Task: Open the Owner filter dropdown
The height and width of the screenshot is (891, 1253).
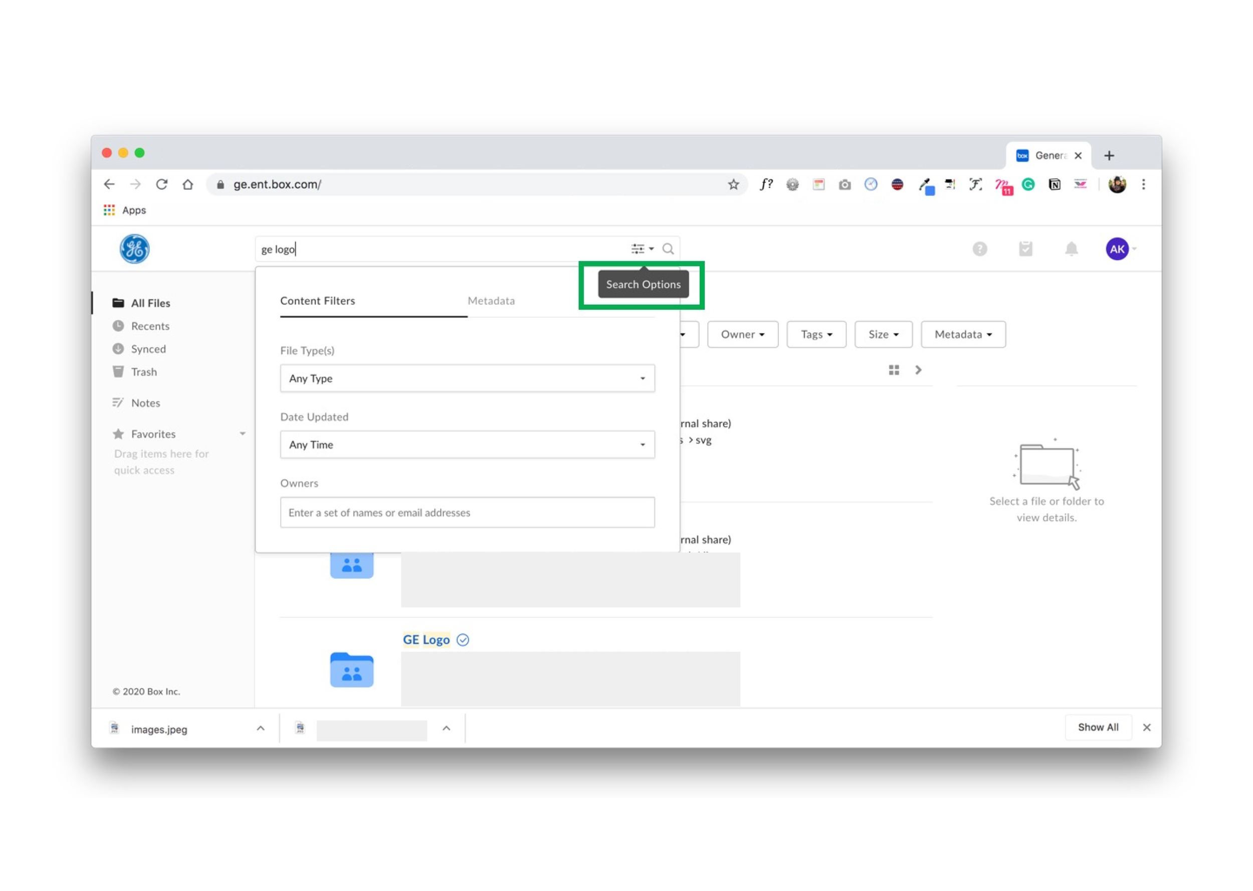Action: 742,334
